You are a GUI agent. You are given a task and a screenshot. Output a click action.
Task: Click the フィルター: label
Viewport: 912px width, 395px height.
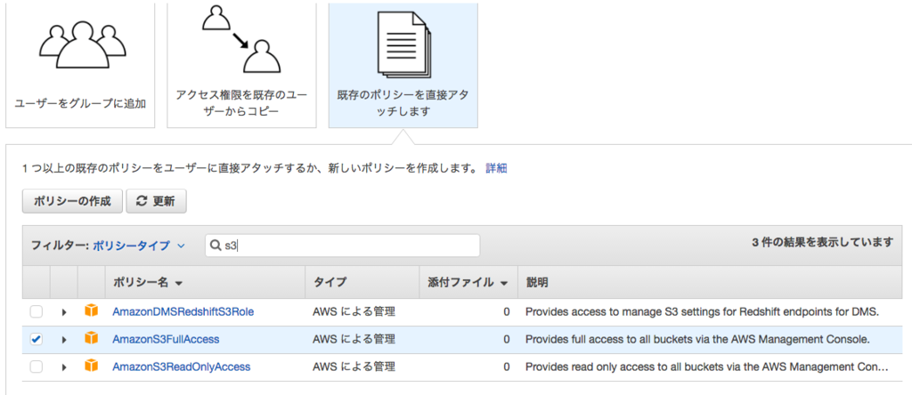click(x=60, y=246)
